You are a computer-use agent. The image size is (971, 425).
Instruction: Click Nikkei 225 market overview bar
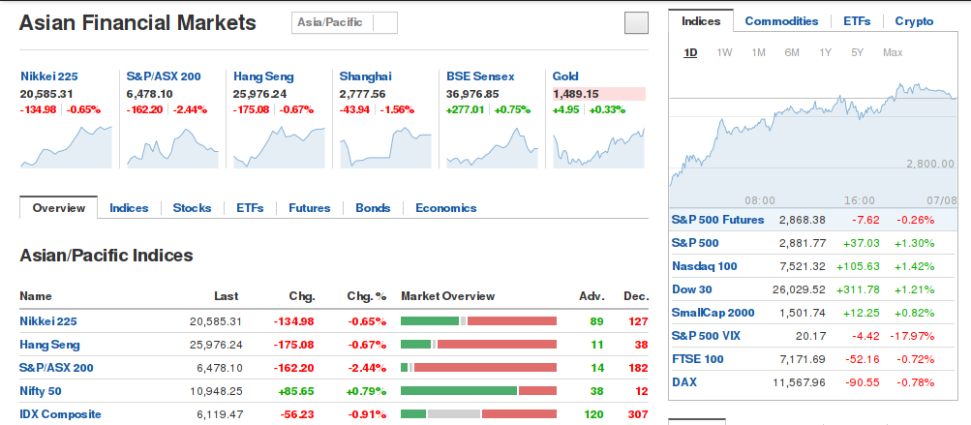(478, 320)
